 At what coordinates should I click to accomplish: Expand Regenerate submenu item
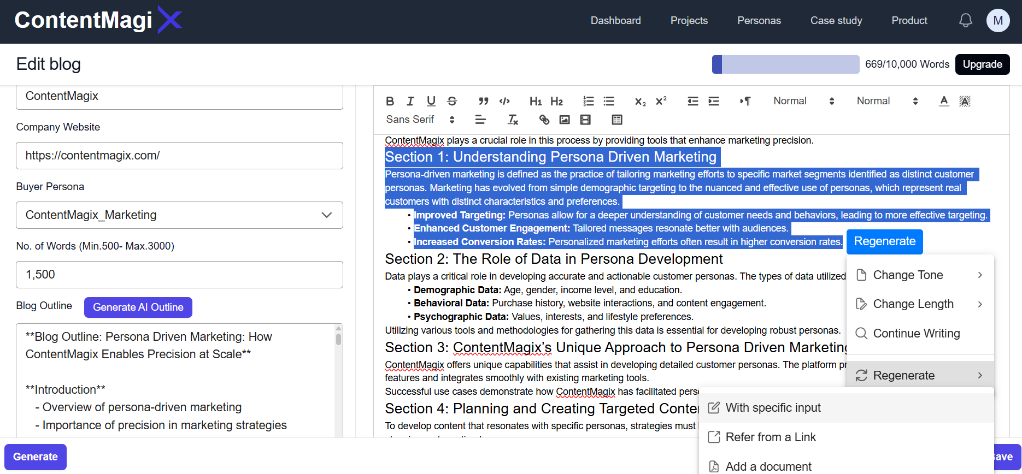[x=920, y=375]
